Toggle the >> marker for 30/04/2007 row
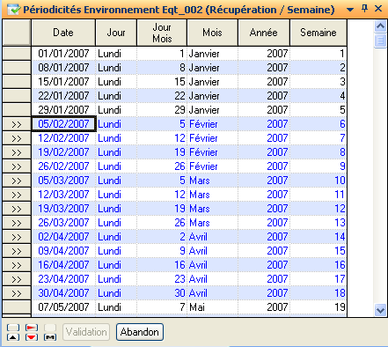 (x=17, y=293)
